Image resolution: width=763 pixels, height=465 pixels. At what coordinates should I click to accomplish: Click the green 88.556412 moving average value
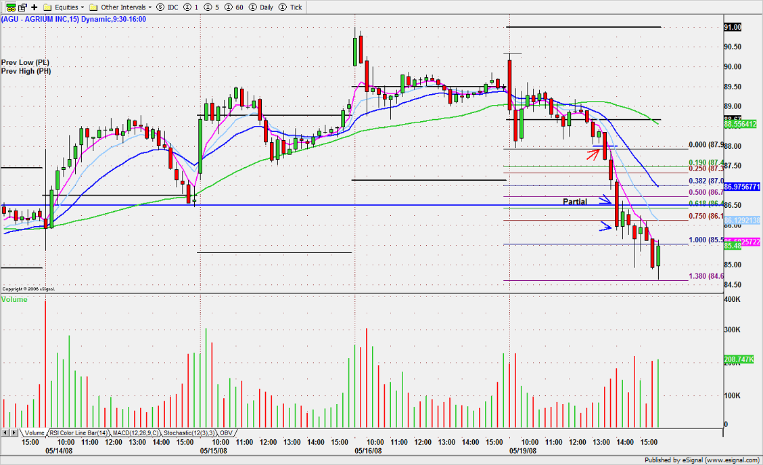click(x=741, y=125)
